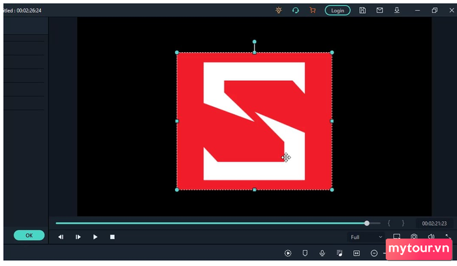Zoom out timeline with minus icon

pyautogui.click(x=374, y=253)
